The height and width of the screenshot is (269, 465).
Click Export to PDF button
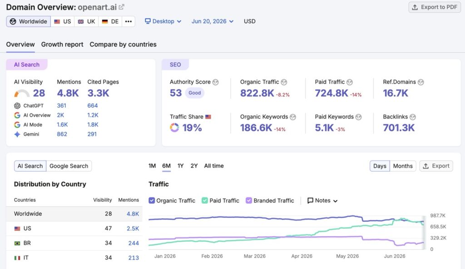click(435, 7)
